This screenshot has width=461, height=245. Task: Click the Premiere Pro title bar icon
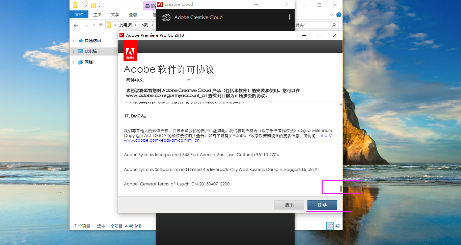(122, 35)
